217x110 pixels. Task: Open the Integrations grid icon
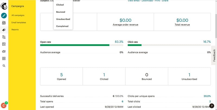coord(4,58)
